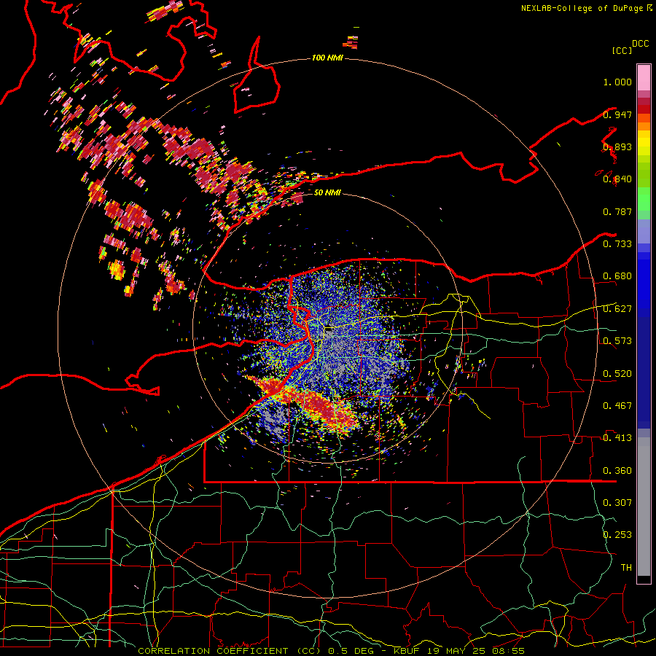Click the 0.680 color scale value
The width and height of the screenshot is (656, 656).
click(x=617, y=276)
